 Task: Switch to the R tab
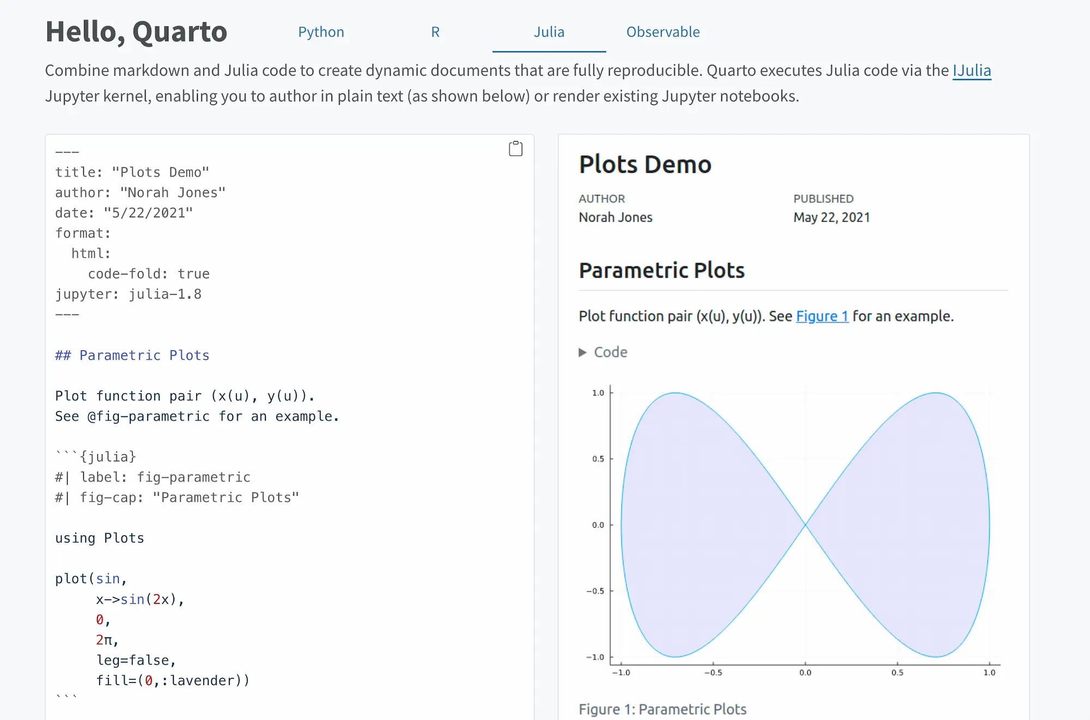[x=435, y=32]
